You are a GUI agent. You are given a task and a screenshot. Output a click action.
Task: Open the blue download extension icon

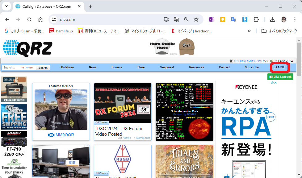245,19
